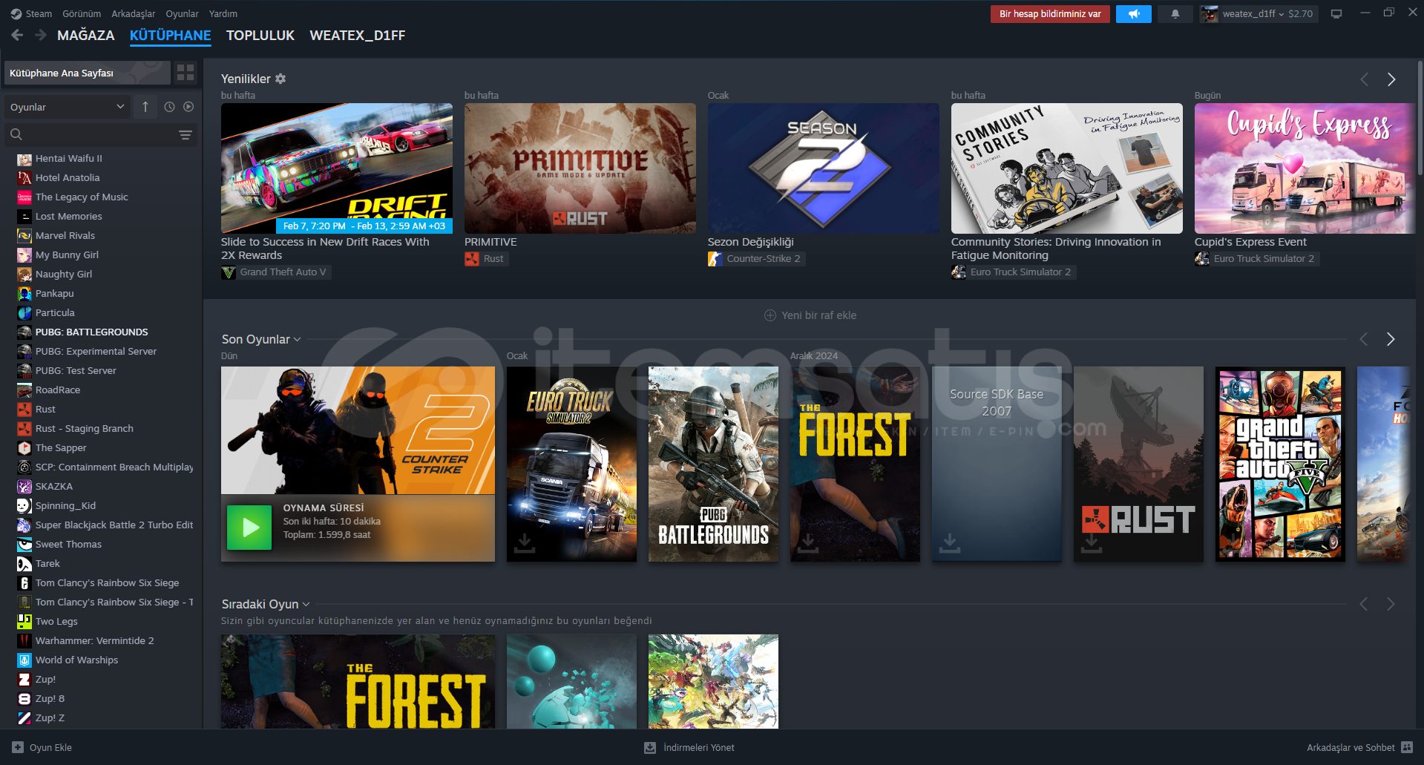Click Oyun Ekle at bottom left
This screenshot has width=1424, height=765.
point(42,747)
